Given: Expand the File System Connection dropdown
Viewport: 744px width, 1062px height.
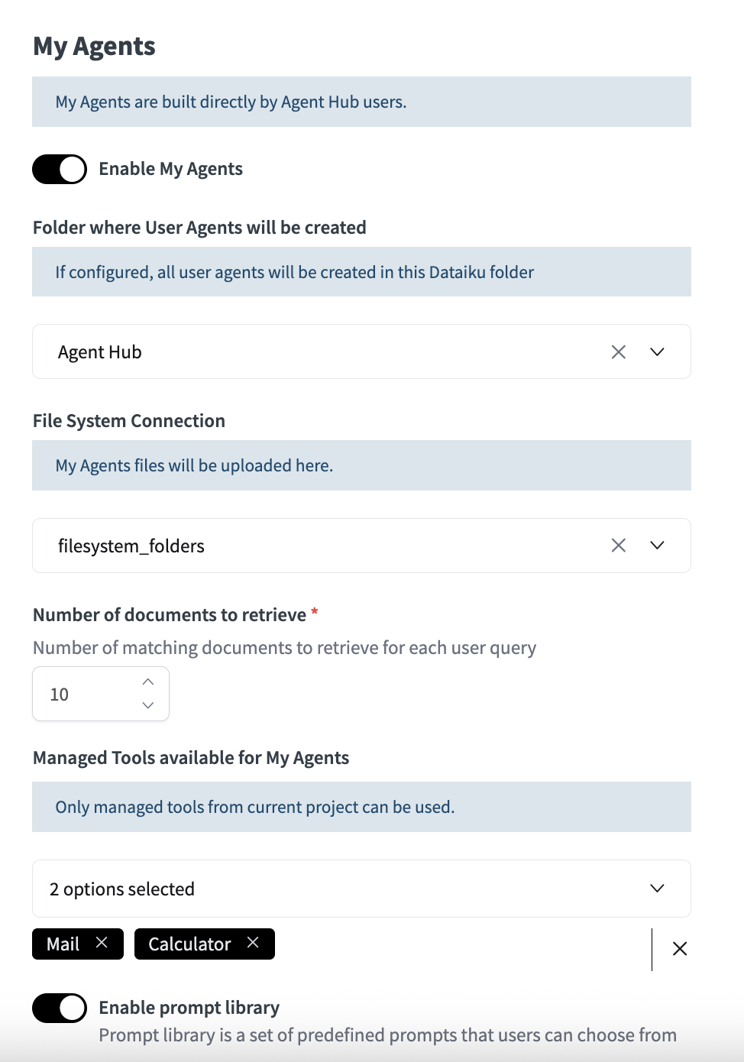Looking at the screenshot, I should pos(657,545).
